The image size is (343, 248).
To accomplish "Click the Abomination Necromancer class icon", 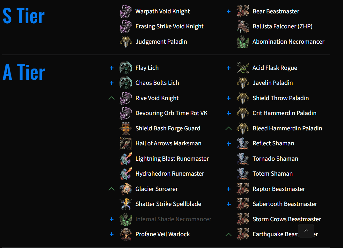I will 243,41.
